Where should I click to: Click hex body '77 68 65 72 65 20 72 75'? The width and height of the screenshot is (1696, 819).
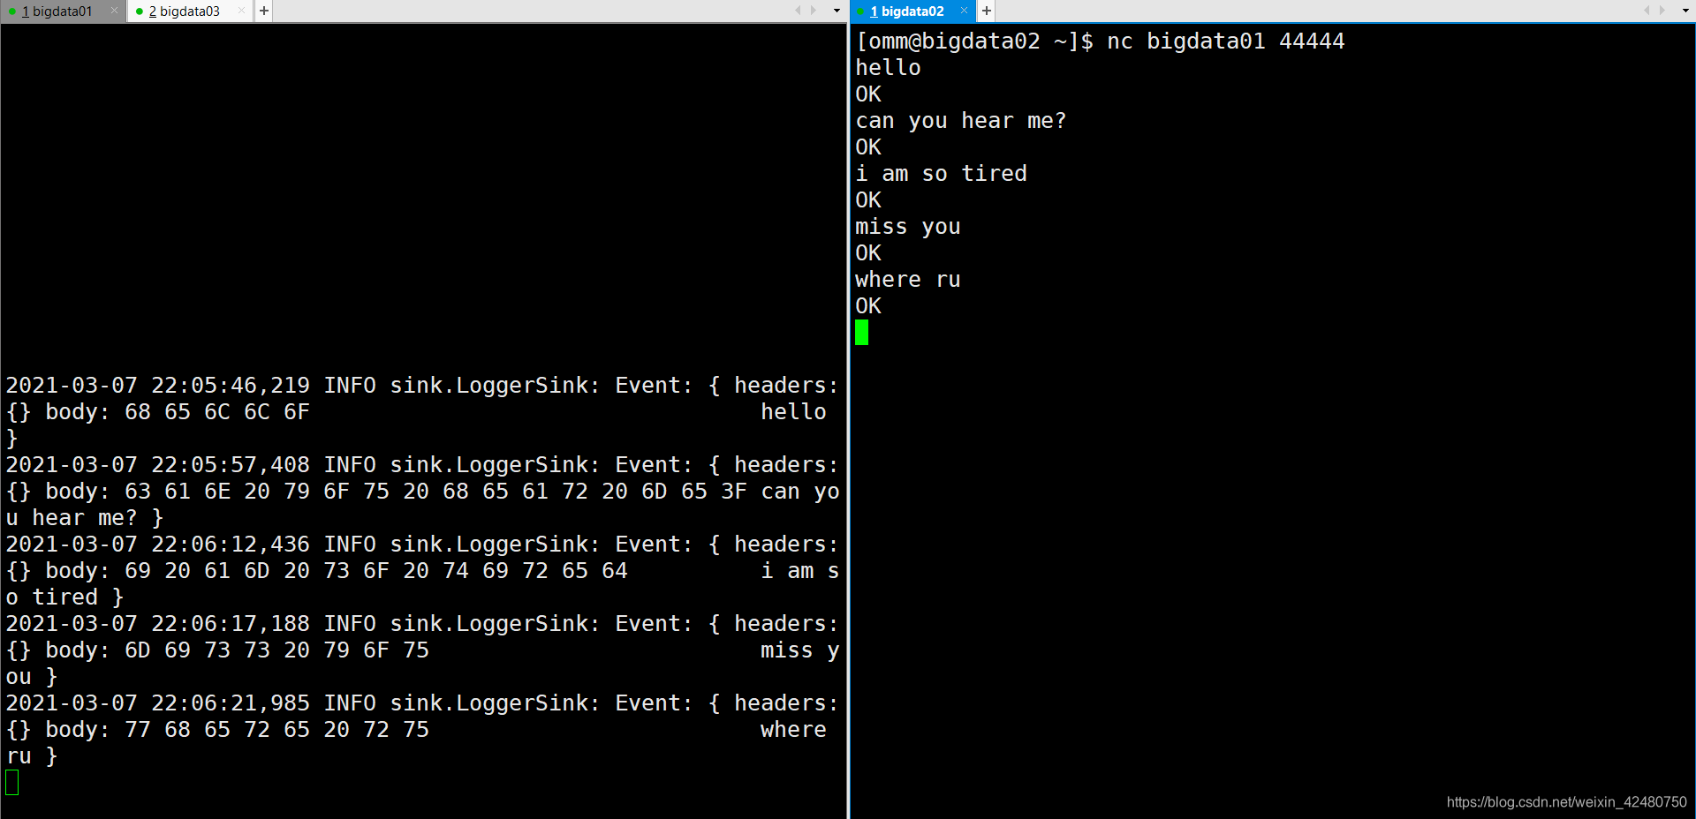coord(276,730)
